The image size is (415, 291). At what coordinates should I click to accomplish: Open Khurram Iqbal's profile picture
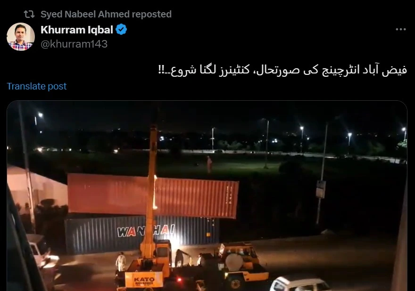coord(21,37)
